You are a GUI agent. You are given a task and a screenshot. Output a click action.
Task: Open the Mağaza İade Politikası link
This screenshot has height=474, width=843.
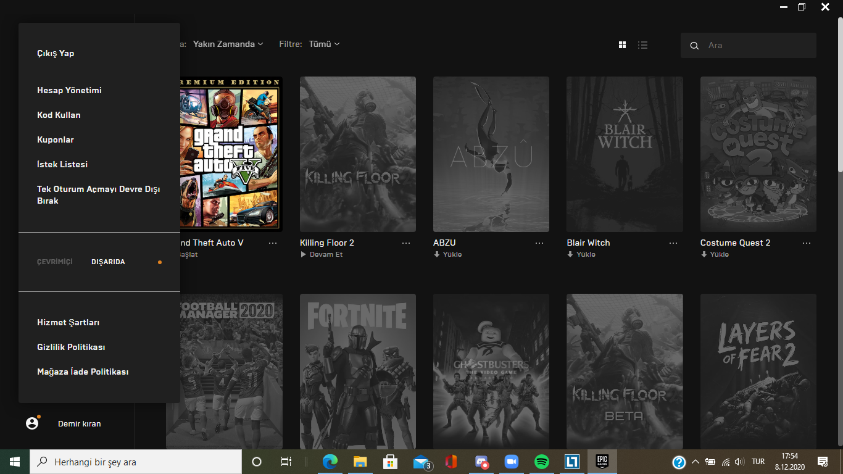[83, 372]
